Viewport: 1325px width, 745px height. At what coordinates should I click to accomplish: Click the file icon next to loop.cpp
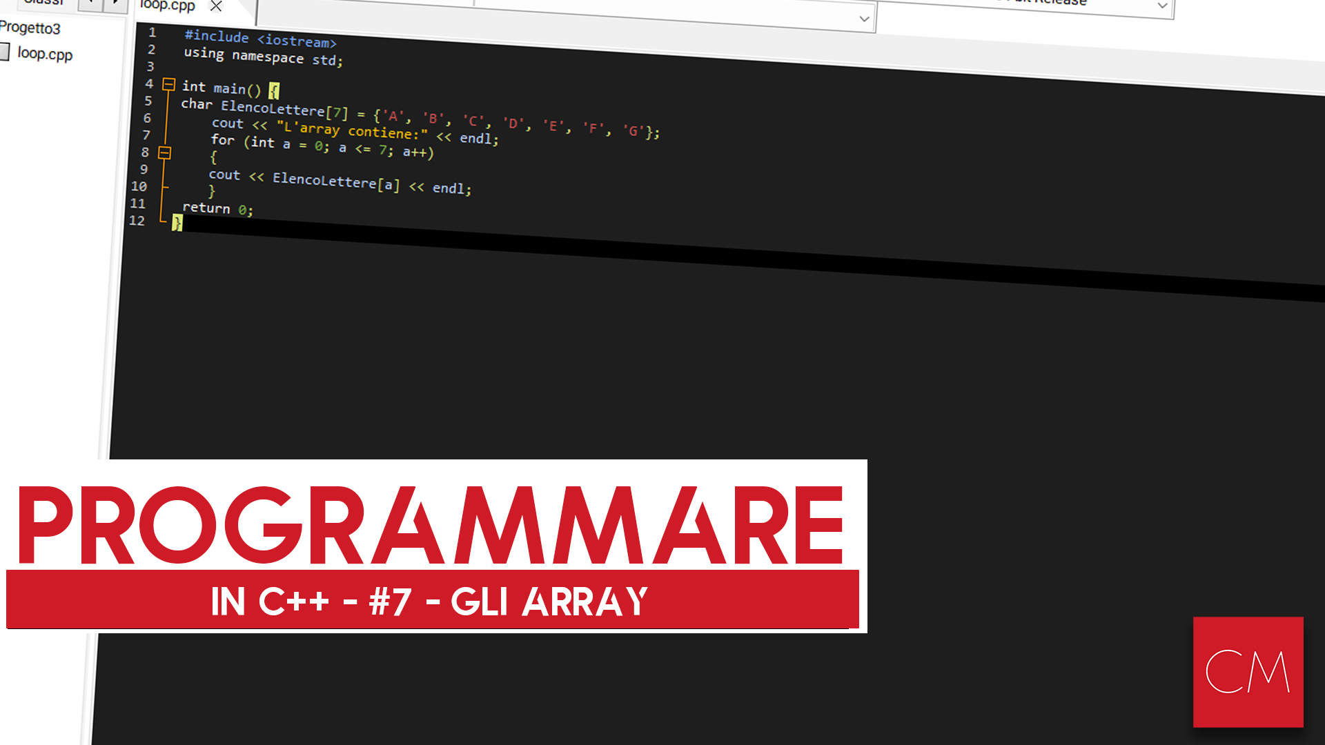(4, 52)
